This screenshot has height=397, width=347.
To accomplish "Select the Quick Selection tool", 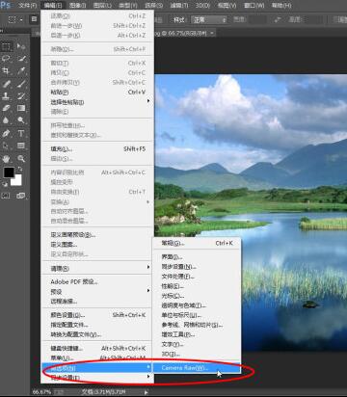I will (21, 59).
